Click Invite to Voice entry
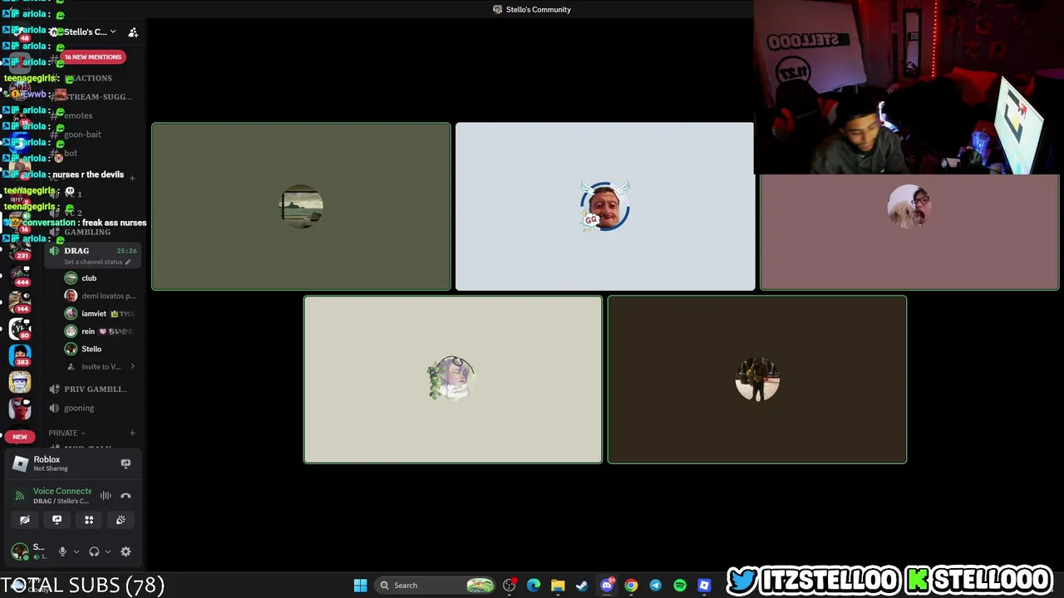The image size is (1064, 598). tap(101, 366)
